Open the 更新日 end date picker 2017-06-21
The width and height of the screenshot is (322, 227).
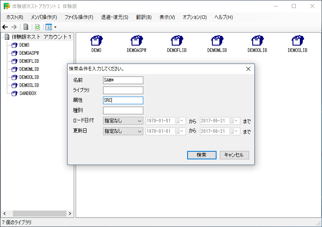point(220,131)
